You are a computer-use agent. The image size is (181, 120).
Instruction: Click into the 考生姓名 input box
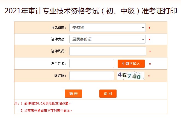click(91, 63)
